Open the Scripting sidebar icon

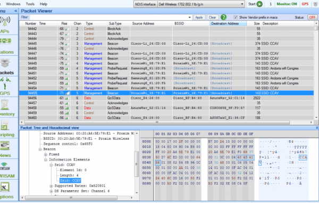click(4, 125)
